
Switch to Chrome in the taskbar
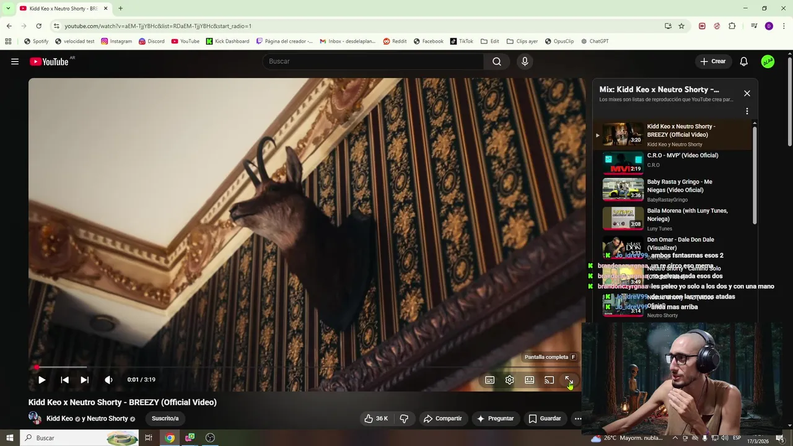[169, 438]
